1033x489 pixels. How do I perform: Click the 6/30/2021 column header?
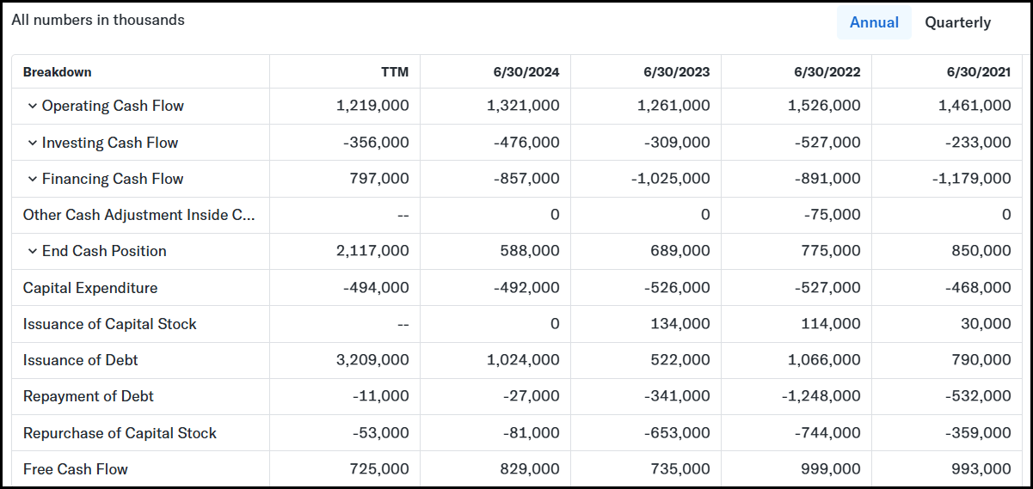[x=979, y=72]
